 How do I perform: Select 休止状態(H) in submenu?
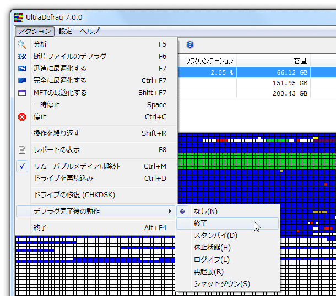click(228, 248)
